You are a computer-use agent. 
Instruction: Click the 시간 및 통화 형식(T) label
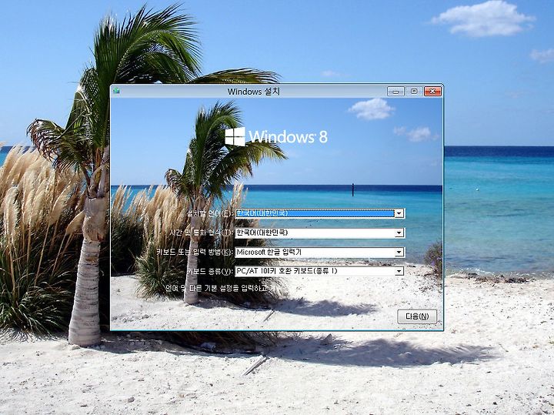202,233
